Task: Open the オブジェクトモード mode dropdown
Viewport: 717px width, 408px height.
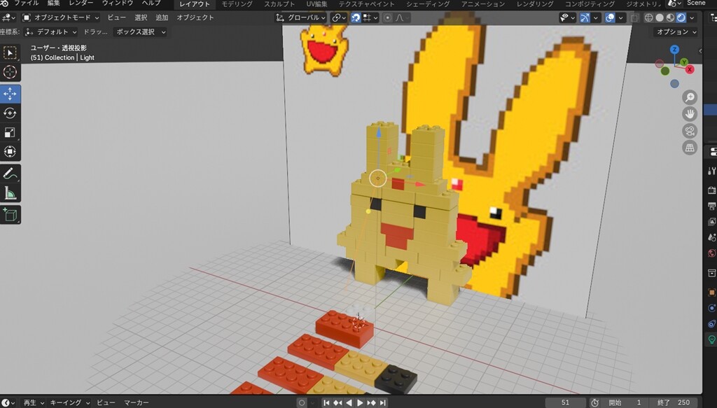Action: pos(61,17)
